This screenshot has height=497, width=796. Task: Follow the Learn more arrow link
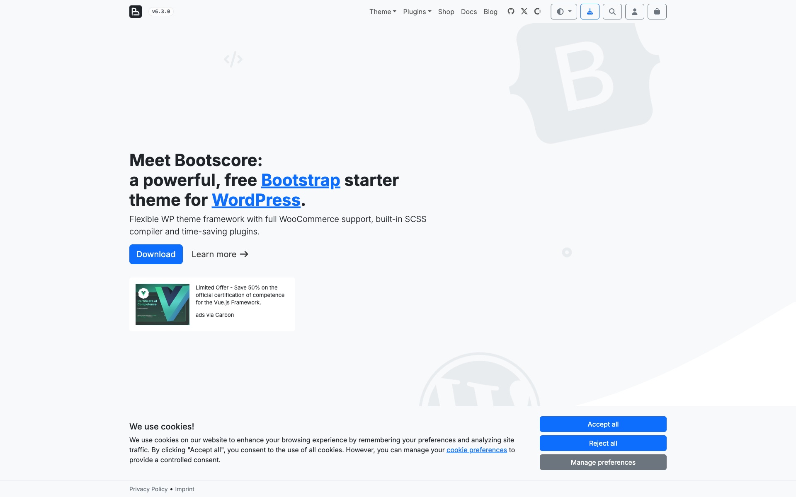coord(220,254)
